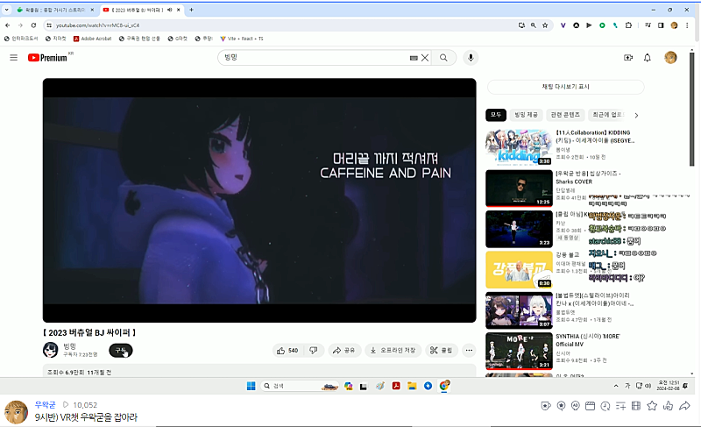Switch to the first browser tab

click(x=55, y=10)
